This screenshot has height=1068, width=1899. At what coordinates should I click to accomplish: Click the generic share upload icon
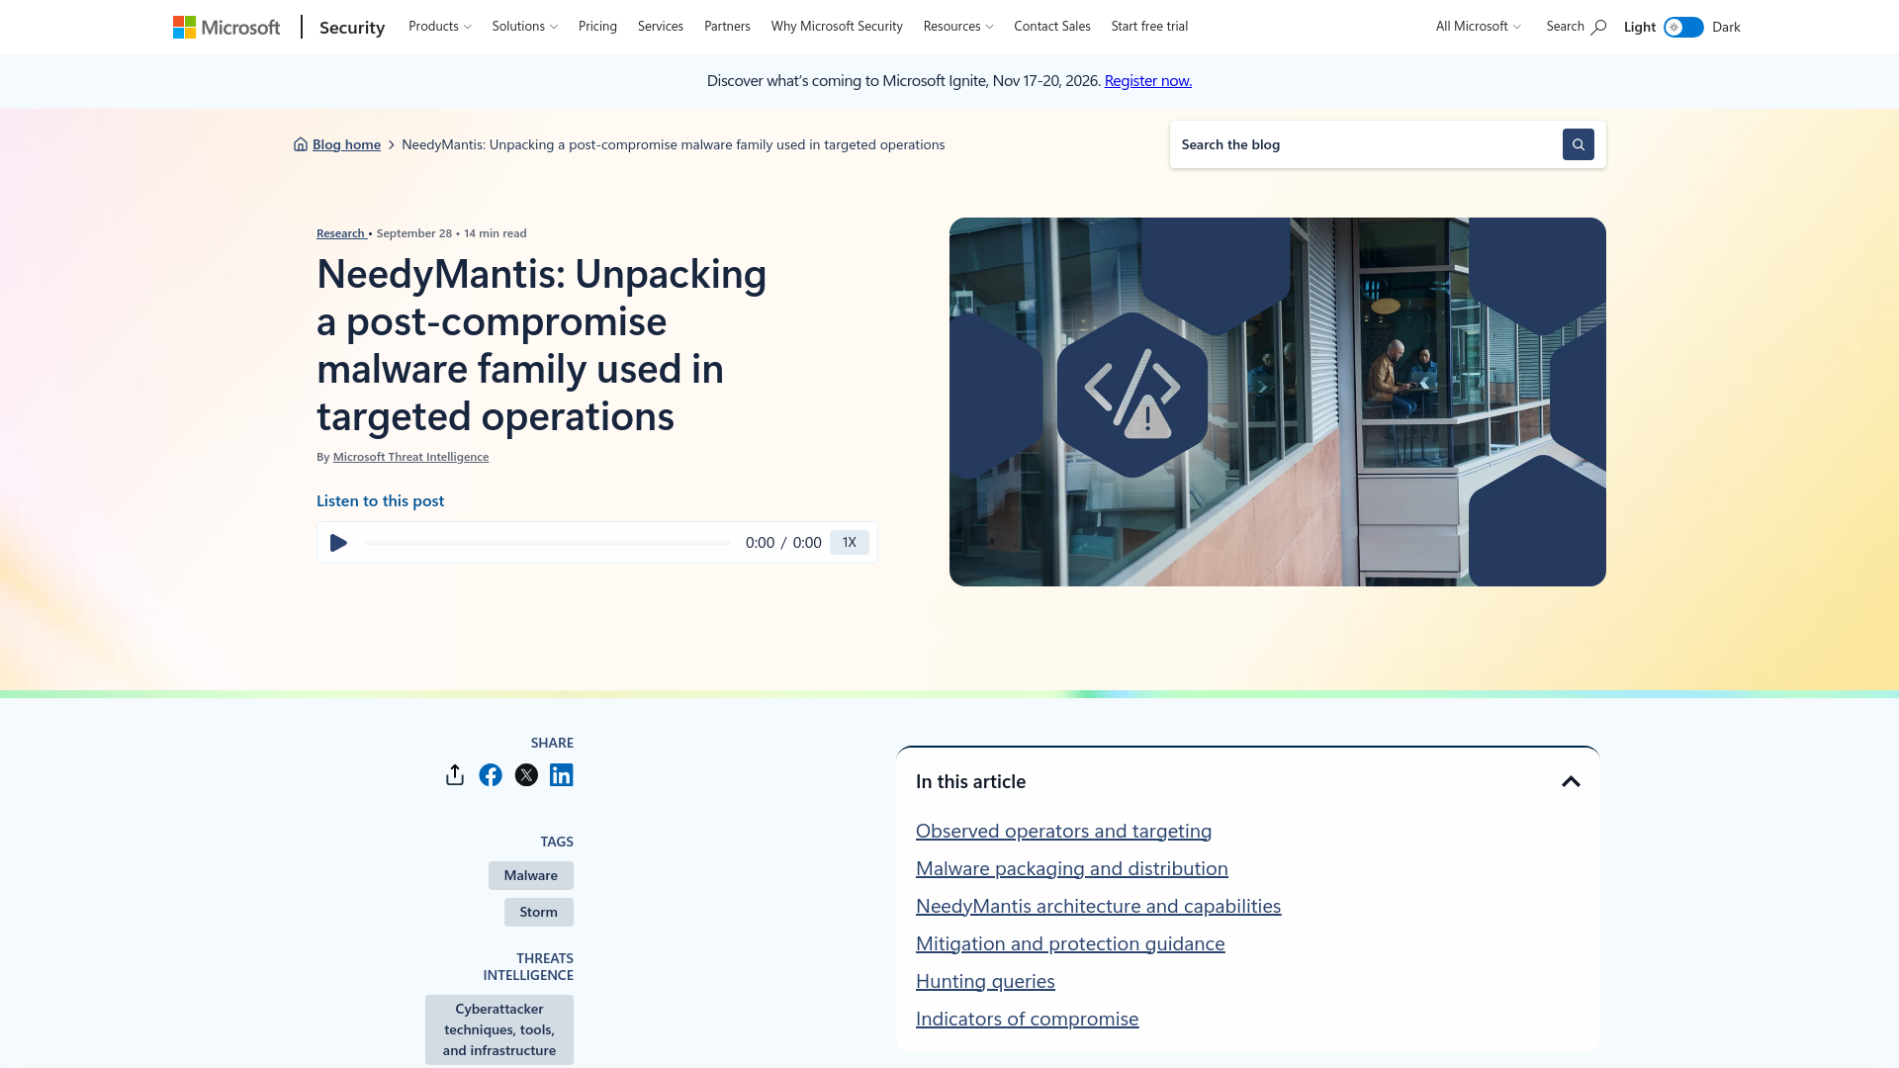coord(455,775)
